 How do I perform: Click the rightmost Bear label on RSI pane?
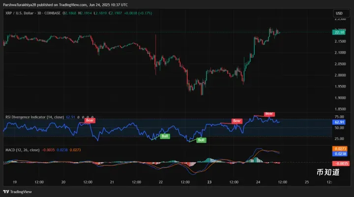click(269, 114)
